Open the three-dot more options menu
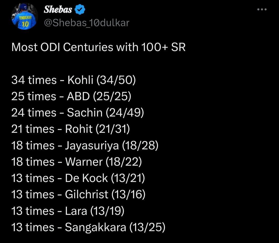The width and height of the screenshot is (279, 243). click(x=262, y=9)
